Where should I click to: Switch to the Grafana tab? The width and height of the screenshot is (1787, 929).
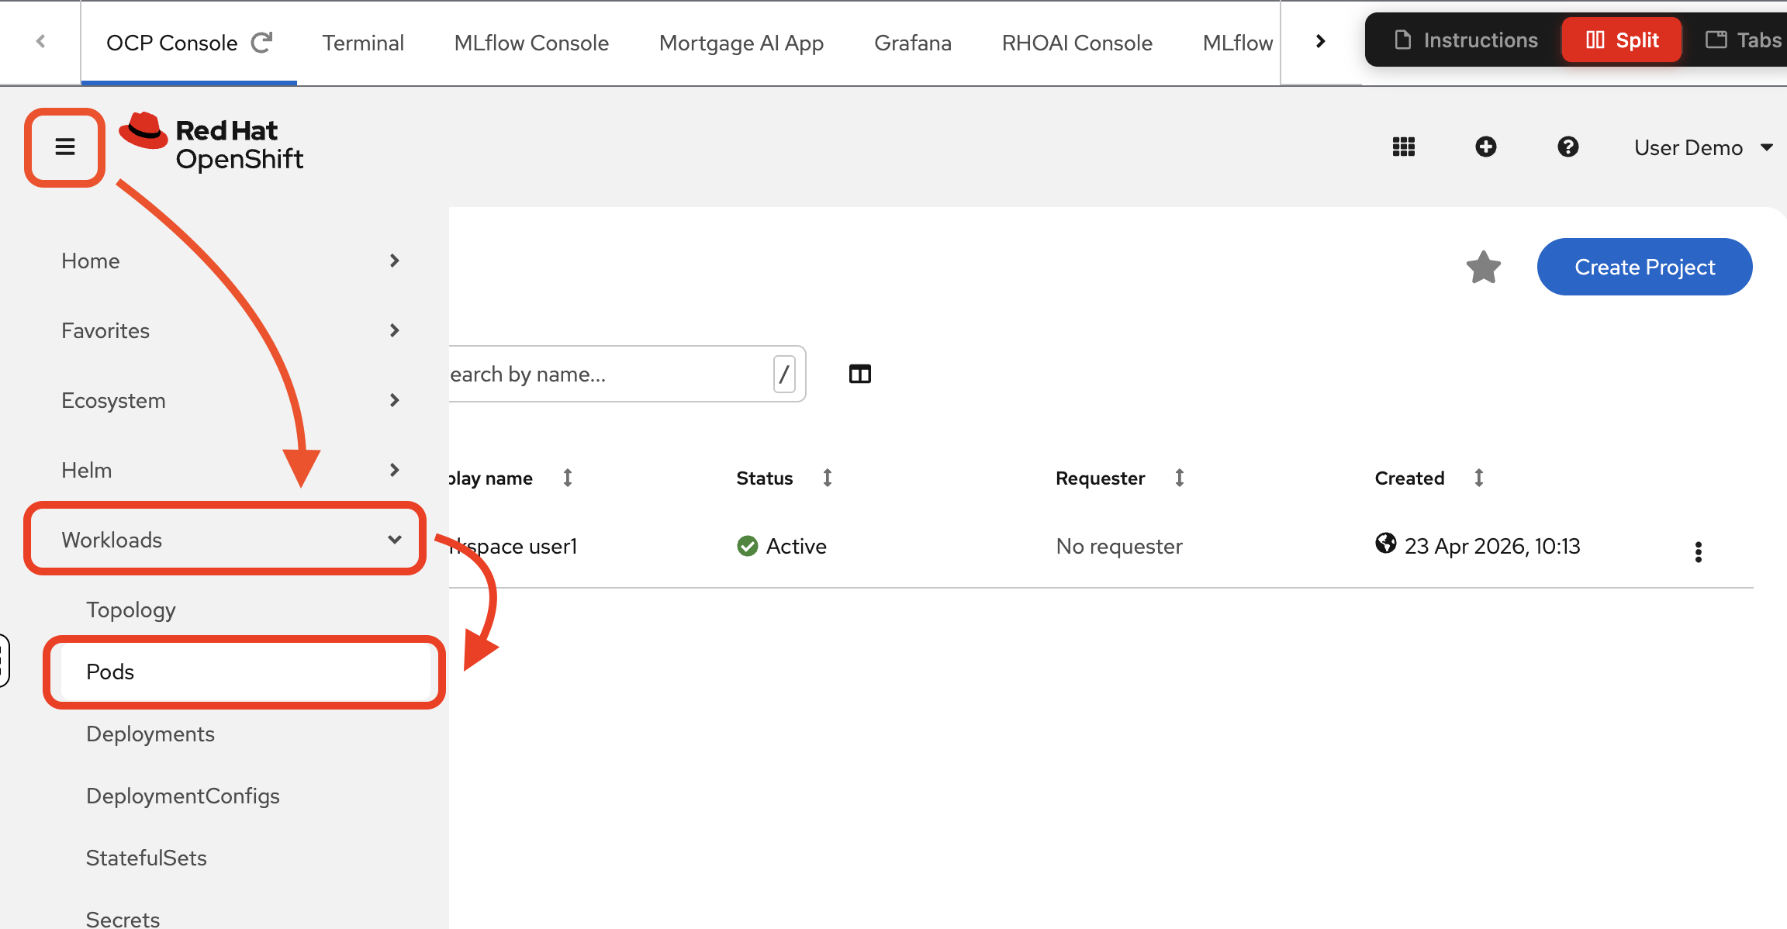click(x=913, y=43)
